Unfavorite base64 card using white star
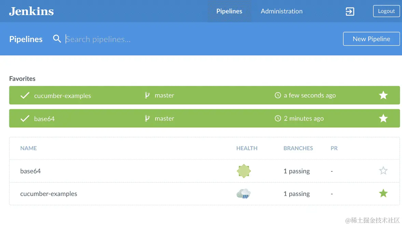402x226 pixels. pos(383,118)
